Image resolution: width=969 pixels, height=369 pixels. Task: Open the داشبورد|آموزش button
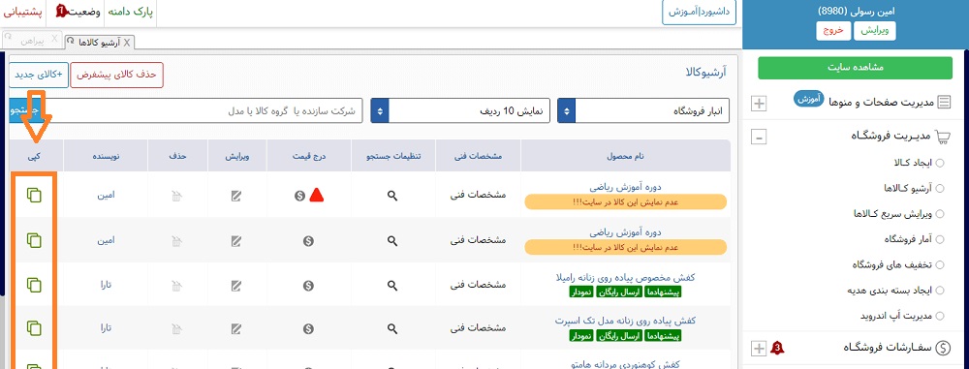pos(699,12)
